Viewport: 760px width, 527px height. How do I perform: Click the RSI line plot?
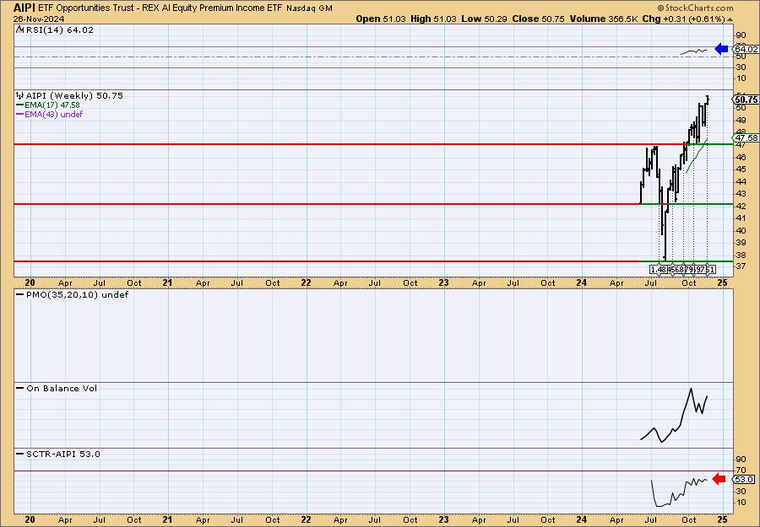(x=693, y=51)
